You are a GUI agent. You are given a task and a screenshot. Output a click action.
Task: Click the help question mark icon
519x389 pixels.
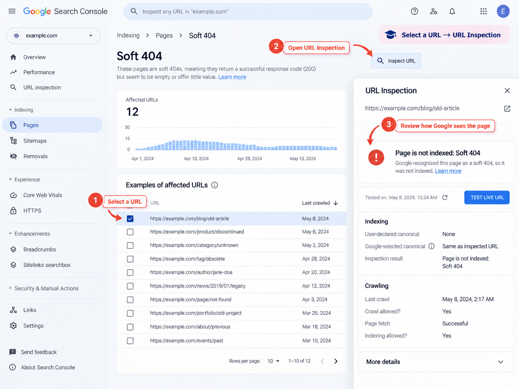point(414,11)
